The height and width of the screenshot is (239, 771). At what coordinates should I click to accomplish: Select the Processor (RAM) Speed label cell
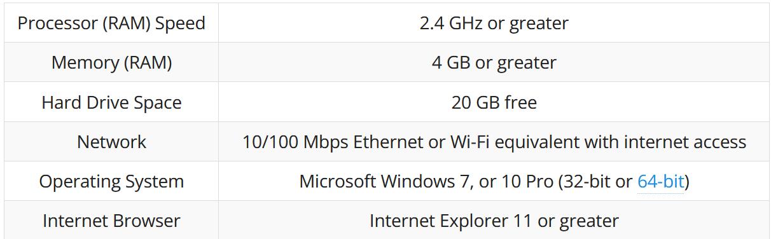pyautogui.click(x=111, y=23)
